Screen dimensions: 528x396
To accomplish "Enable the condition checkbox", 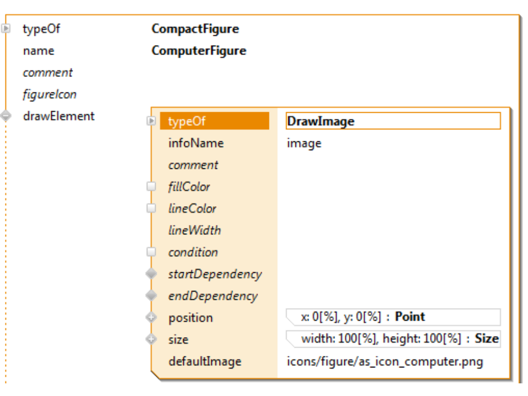I will click(x=151, y=252).
